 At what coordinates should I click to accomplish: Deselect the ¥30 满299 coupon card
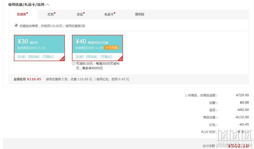click(39, 48)
